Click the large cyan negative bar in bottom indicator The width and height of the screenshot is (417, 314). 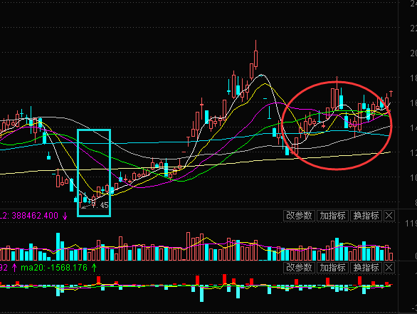pyautogui.click(x=201, y=294)
